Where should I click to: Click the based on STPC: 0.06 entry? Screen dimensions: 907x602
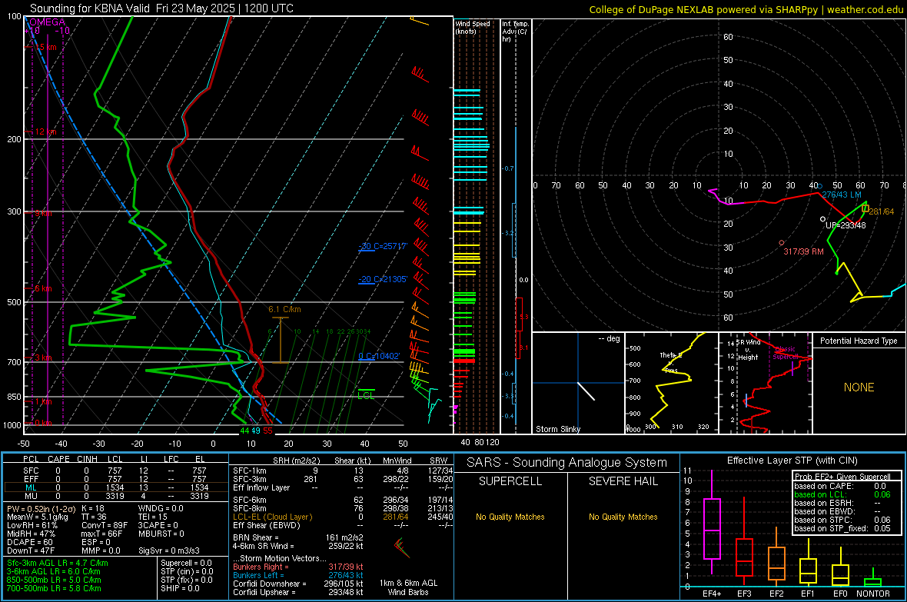pos(842,520)
